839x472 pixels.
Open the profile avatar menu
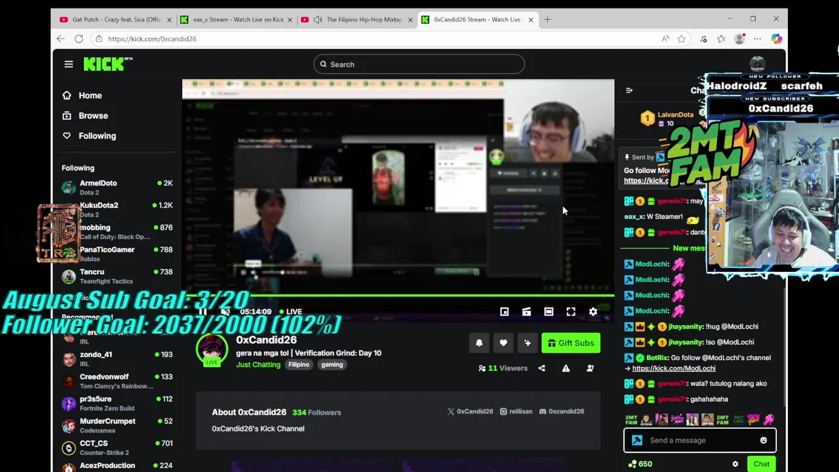[758, 64]
